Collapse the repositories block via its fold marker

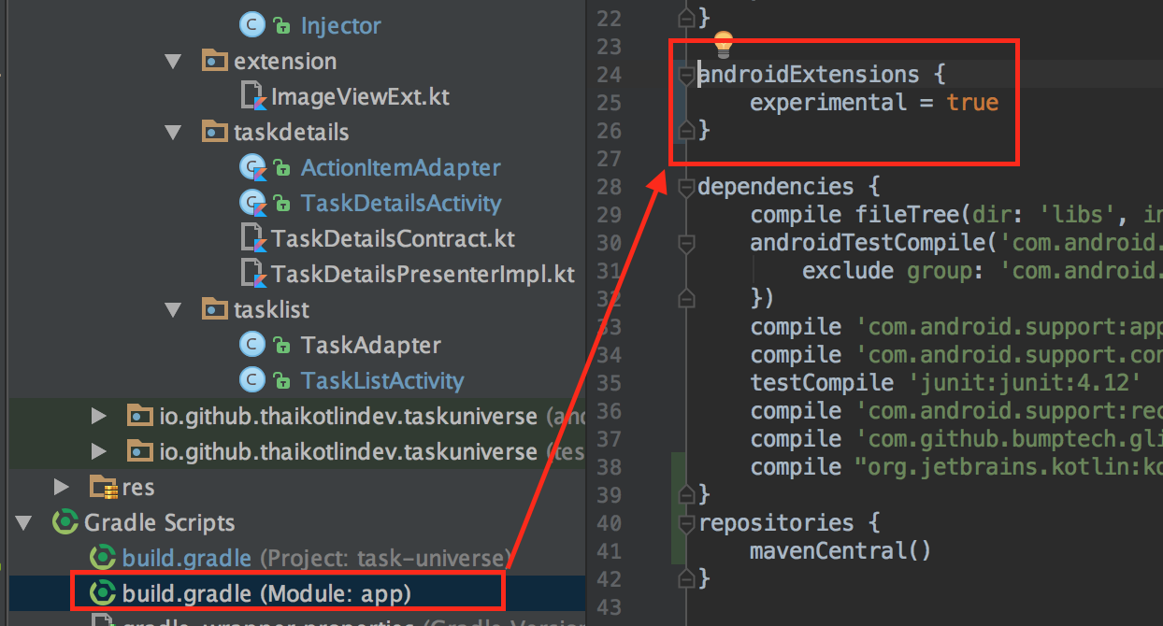click(x=686, y=521)
